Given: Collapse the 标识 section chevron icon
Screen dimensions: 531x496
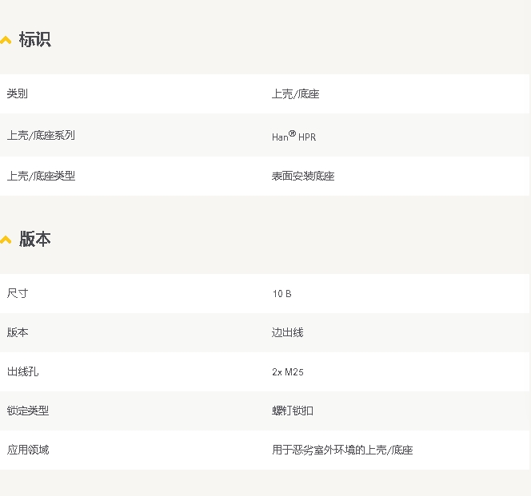Looking at the screenshot, I should tap(6, 40).
